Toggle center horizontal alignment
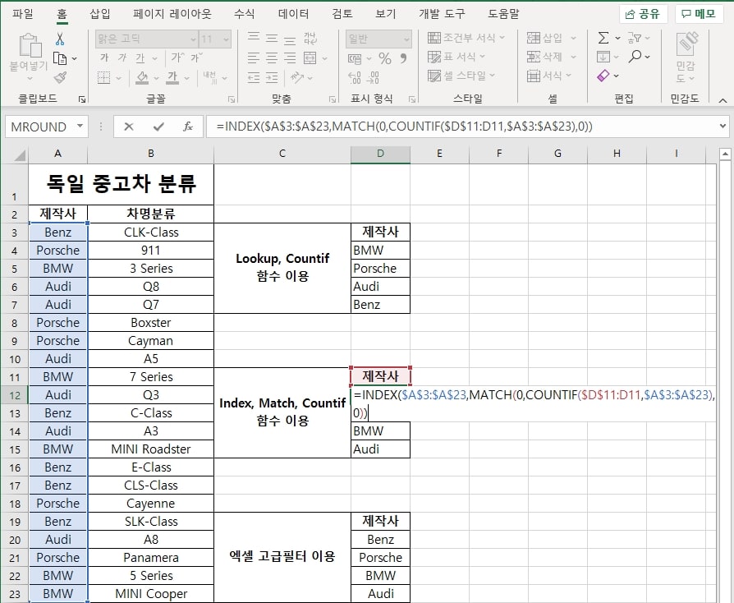Screen dimensions: 734x603 272,58
